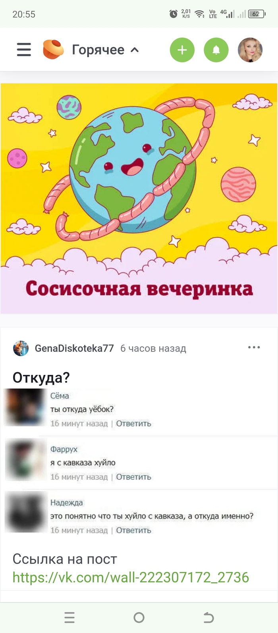Tap Android recent apps navigation icon
Viewport: 278px width, 633px height.
[x=69, y=618]
